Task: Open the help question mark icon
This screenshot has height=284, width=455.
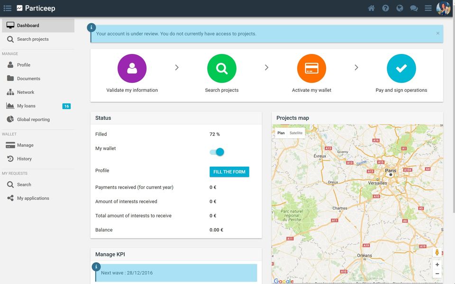Action: [385, 8]
